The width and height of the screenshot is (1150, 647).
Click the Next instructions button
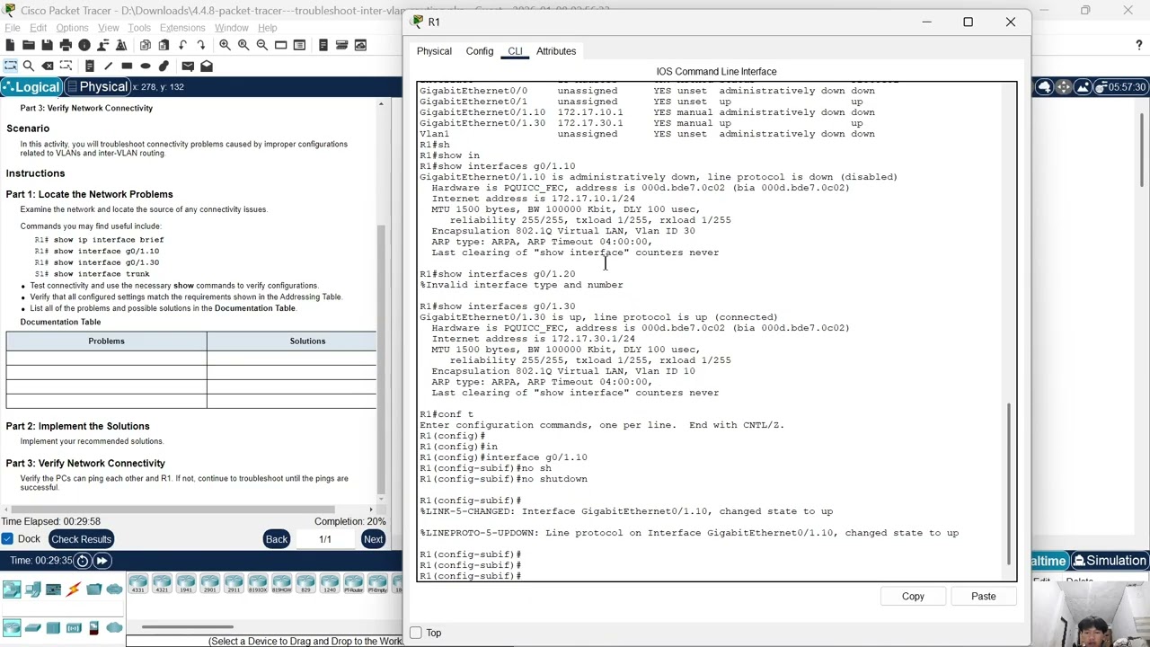[x=373, y=539]
